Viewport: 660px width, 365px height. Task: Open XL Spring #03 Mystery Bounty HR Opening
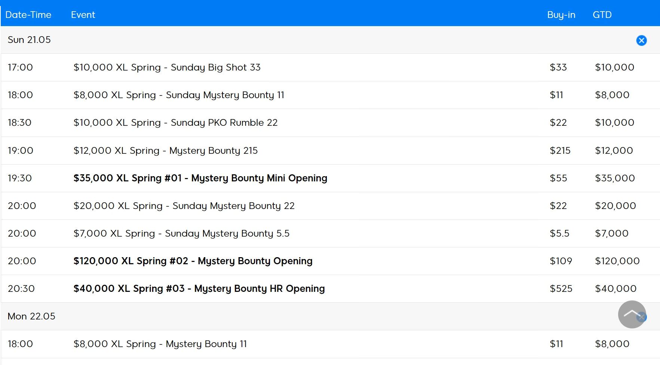point(199,289)
